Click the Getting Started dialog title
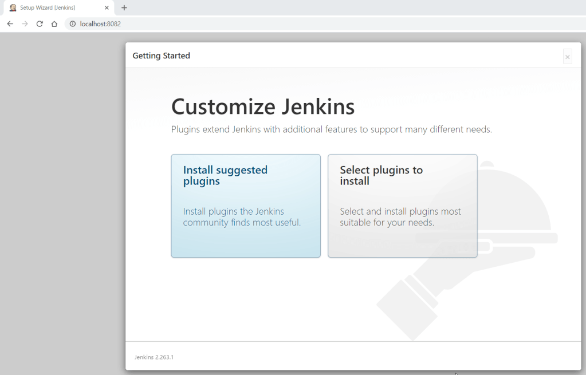Image resolution: width=586 pixels, height=375 pixels. 161,56
